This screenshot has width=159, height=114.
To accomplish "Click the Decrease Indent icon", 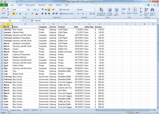I will [x=53, y=13].
